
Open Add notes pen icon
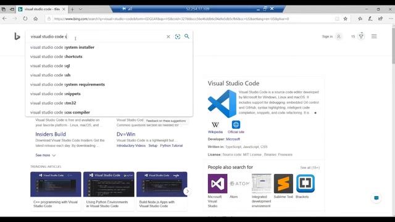[370, 18]
